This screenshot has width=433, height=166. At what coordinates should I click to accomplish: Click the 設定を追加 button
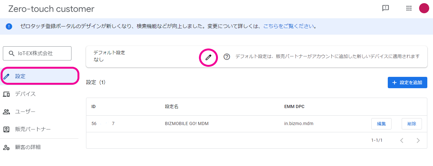(407, 83)
